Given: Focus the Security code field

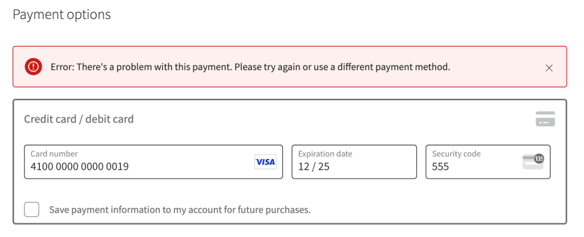Looking at the screenshot, I should pyautogui.click(x=488, y=162).
